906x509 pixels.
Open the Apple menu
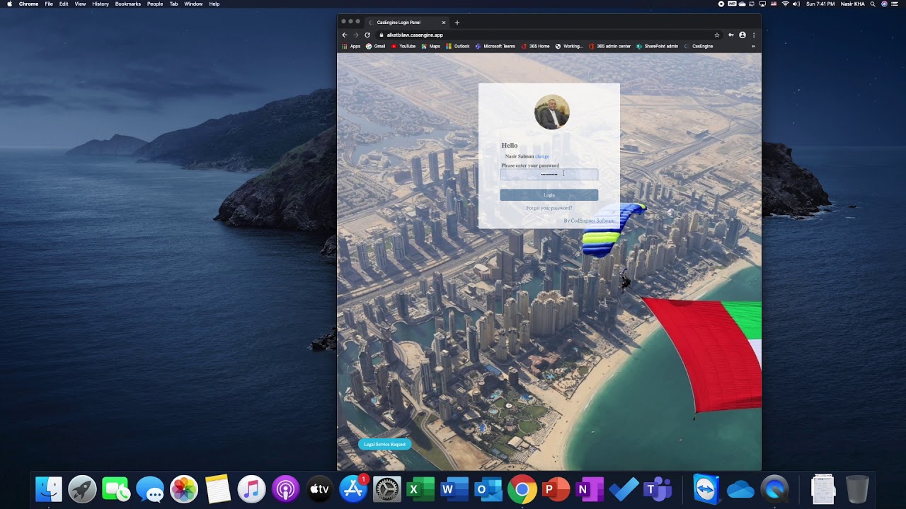tap(9, 4)
